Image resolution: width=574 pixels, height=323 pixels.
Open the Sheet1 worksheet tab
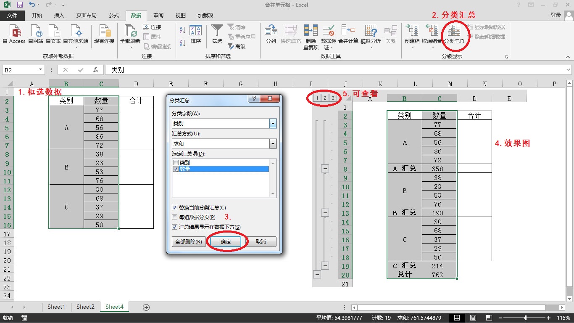click(56, 307)
